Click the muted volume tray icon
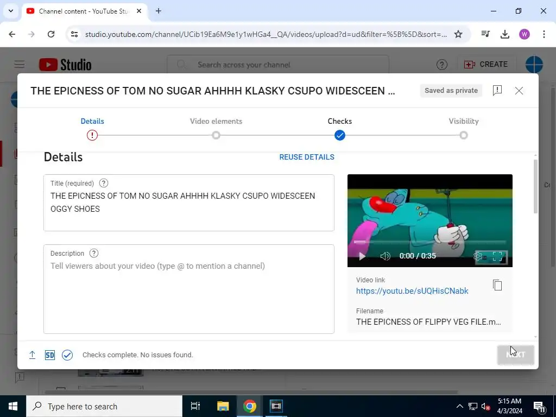Viewport: 556px width, 417px height. pos(486,406)
